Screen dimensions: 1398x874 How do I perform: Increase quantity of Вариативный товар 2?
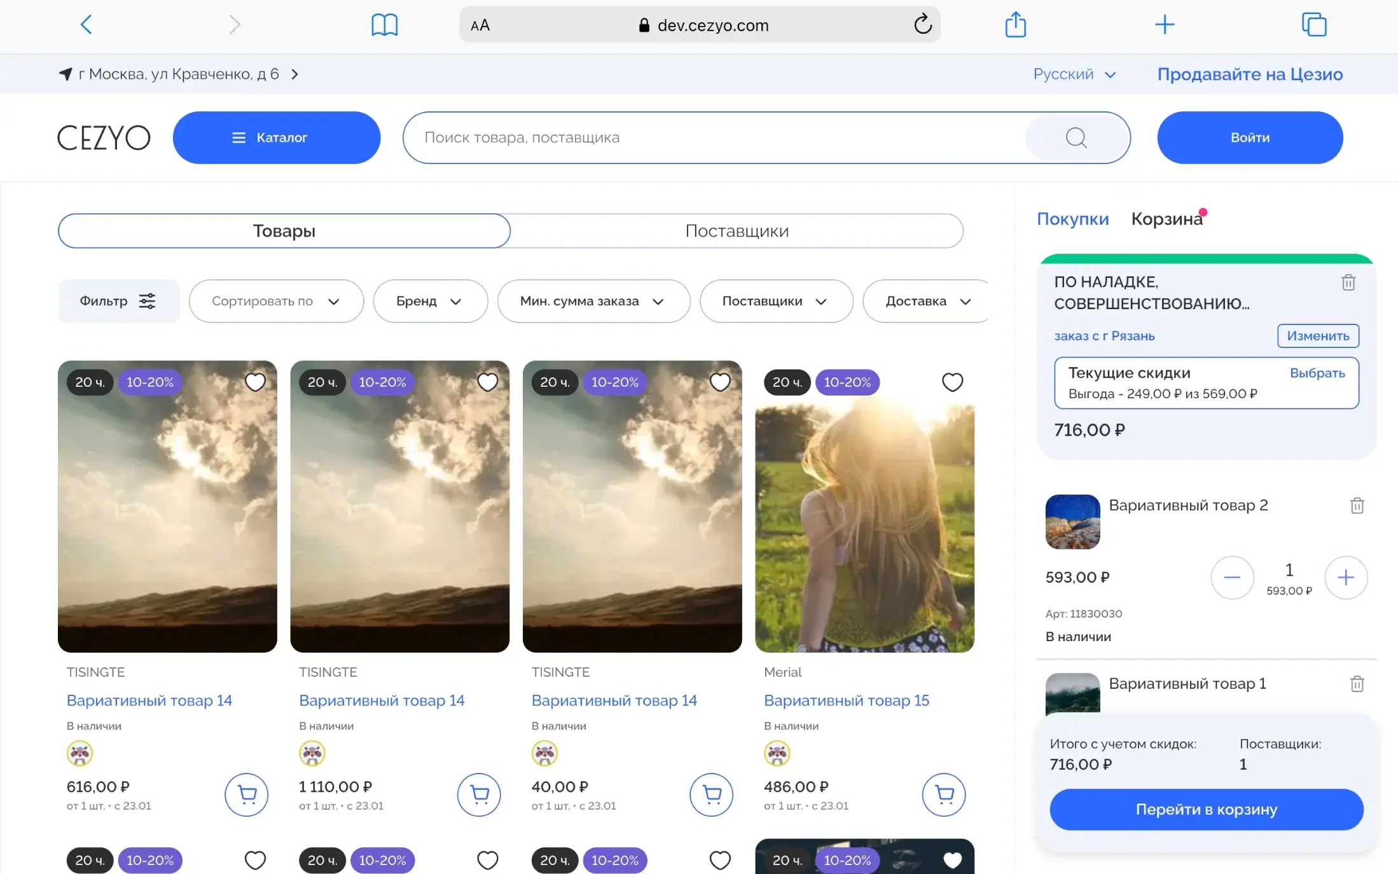point(1346,578)
